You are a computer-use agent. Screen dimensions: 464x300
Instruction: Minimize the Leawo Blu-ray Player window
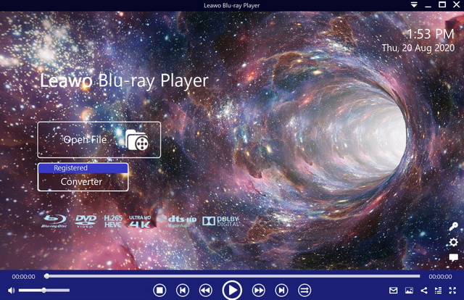click(428, 5)
